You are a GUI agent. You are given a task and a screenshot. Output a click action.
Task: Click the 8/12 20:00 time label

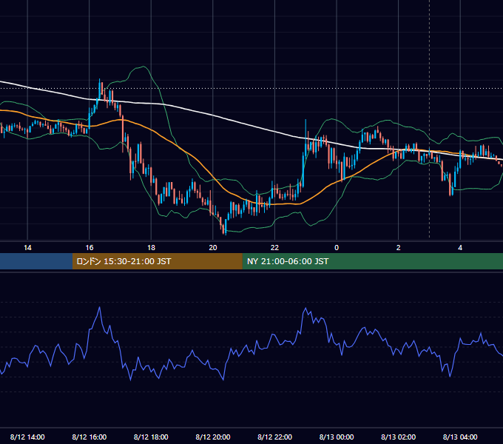coord(213,437)
